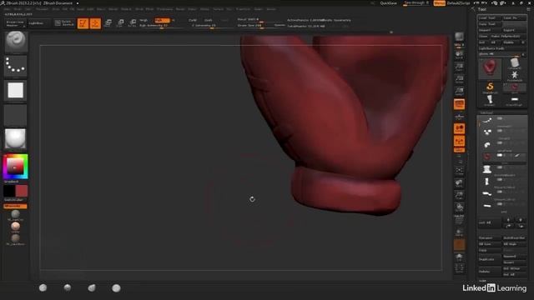Select the red main color swatch
The height and width of the screenshot is (300, 534).
tap(22, 191)
